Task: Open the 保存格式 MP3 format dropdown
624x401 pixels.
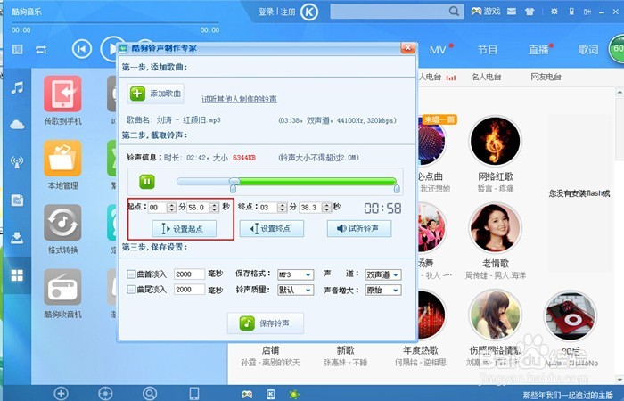Action: (295, 274)
